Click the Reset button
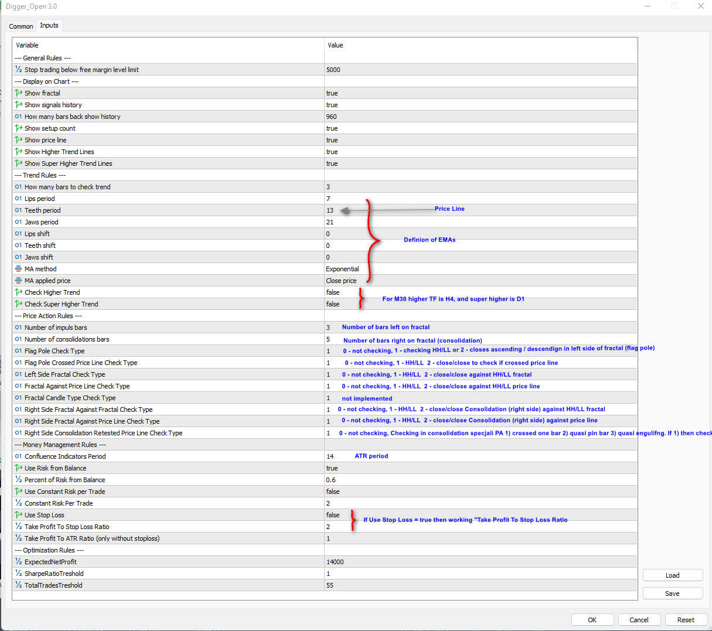 (686, 620)
